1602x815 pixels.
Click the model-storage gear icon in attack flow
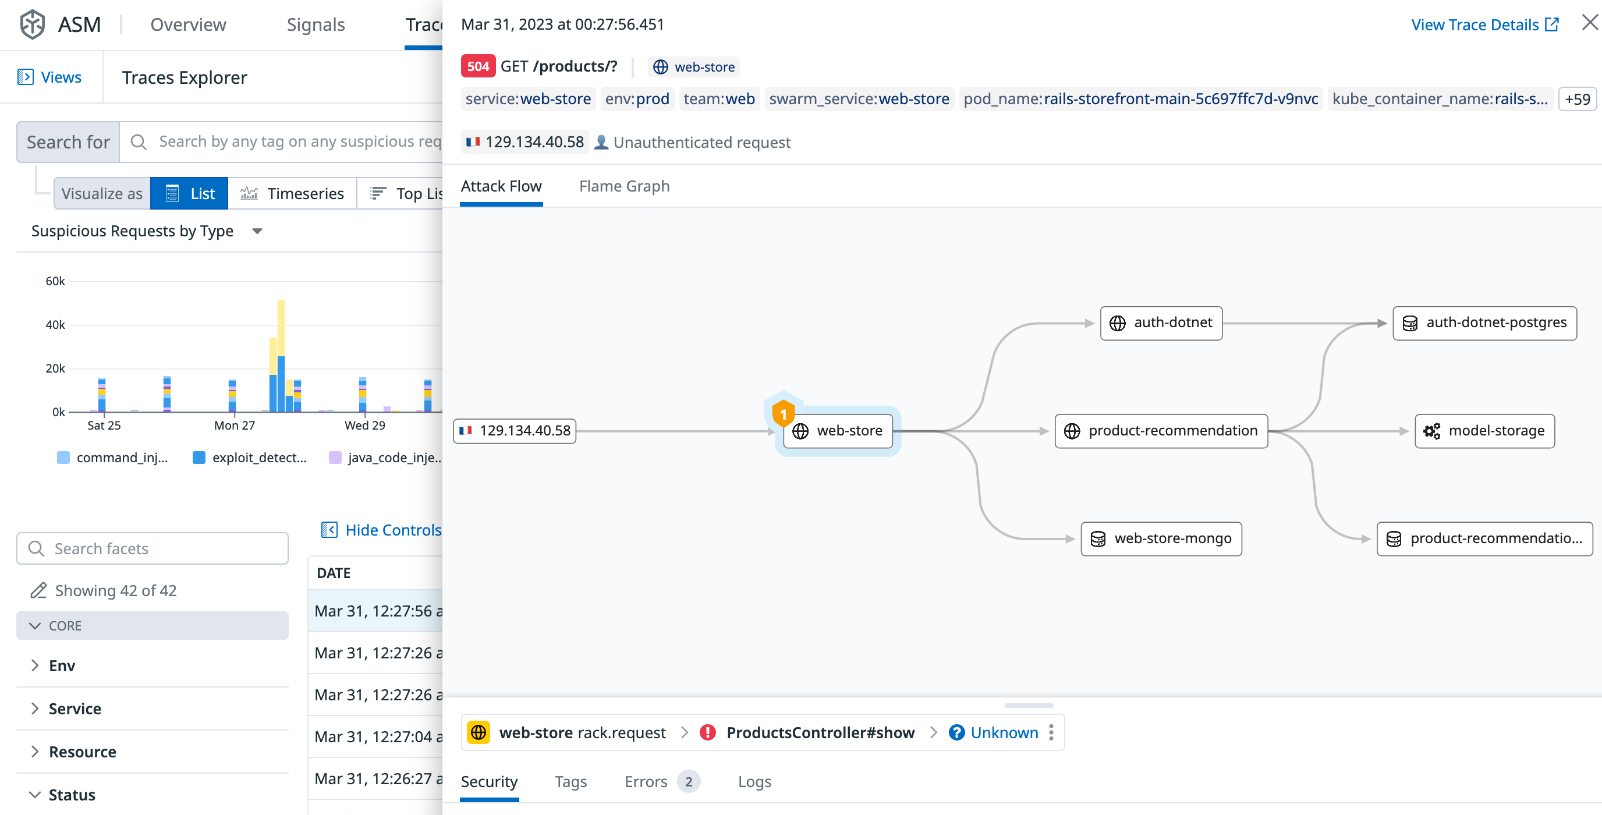[1432, 431]
